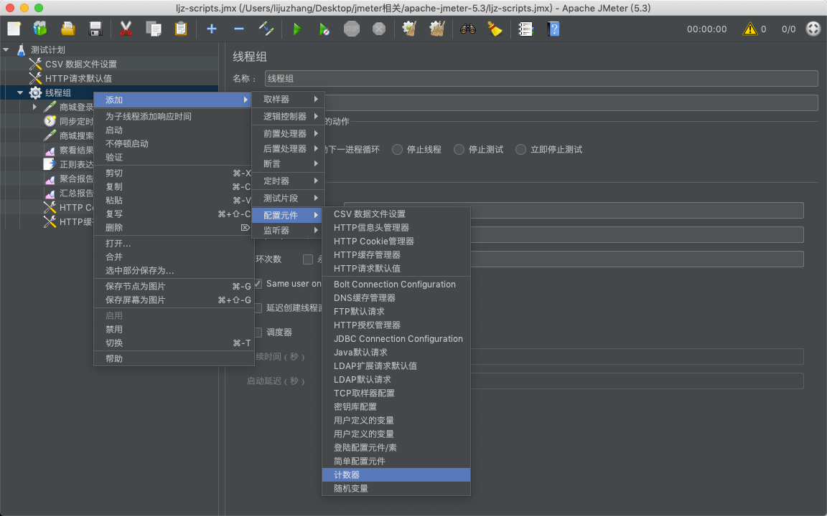Open the 测试片段 submenu
Screen dimensions: 827x516
click(x=288, y=198)
